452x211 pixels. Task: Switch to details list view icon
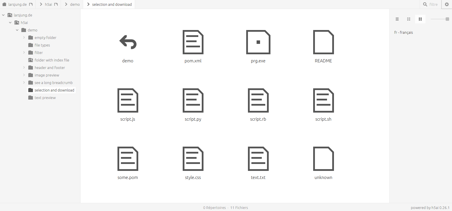pyautogui.click(x=397, y=19)
